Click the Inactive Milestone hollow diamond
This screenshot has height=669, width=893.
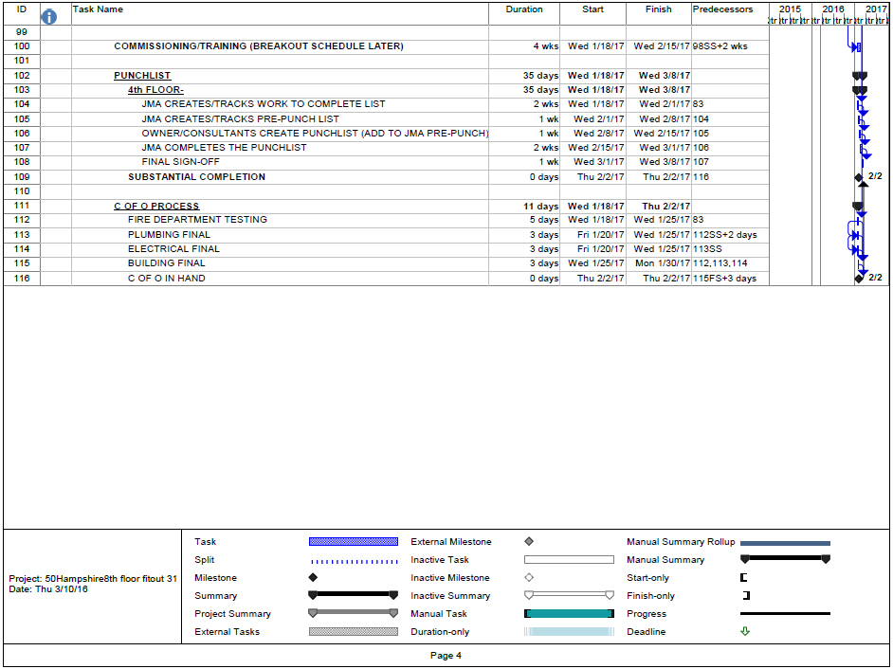[529, 577]
